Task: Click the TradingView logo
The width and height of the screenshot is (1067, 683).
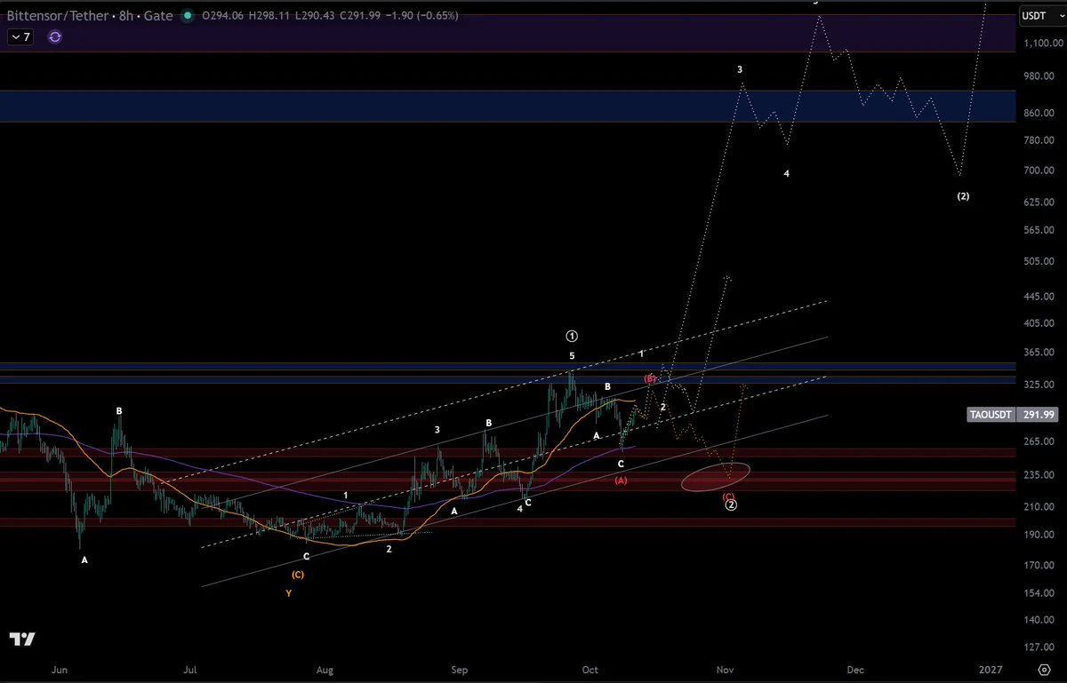Action: (23, 639)
